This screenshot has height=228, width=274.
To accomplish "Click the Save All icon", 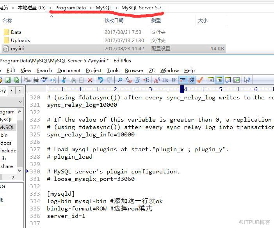I will tap(16, 80).
